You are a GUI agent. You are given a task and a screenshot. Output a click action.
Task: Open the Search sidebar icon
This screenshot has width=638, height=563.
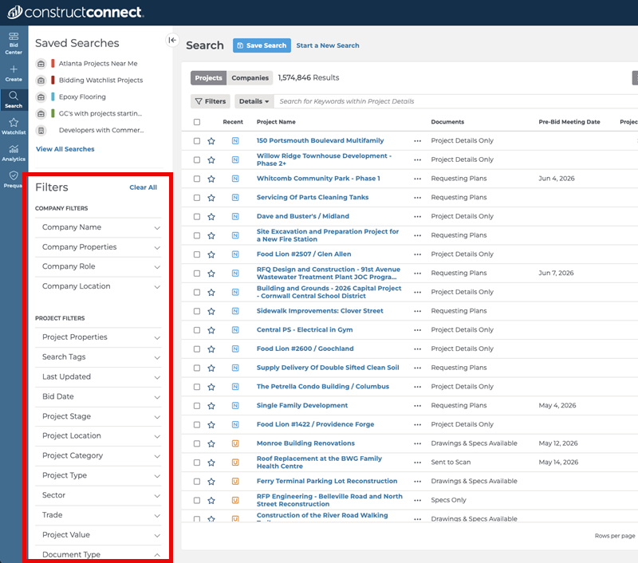[14, 99]
